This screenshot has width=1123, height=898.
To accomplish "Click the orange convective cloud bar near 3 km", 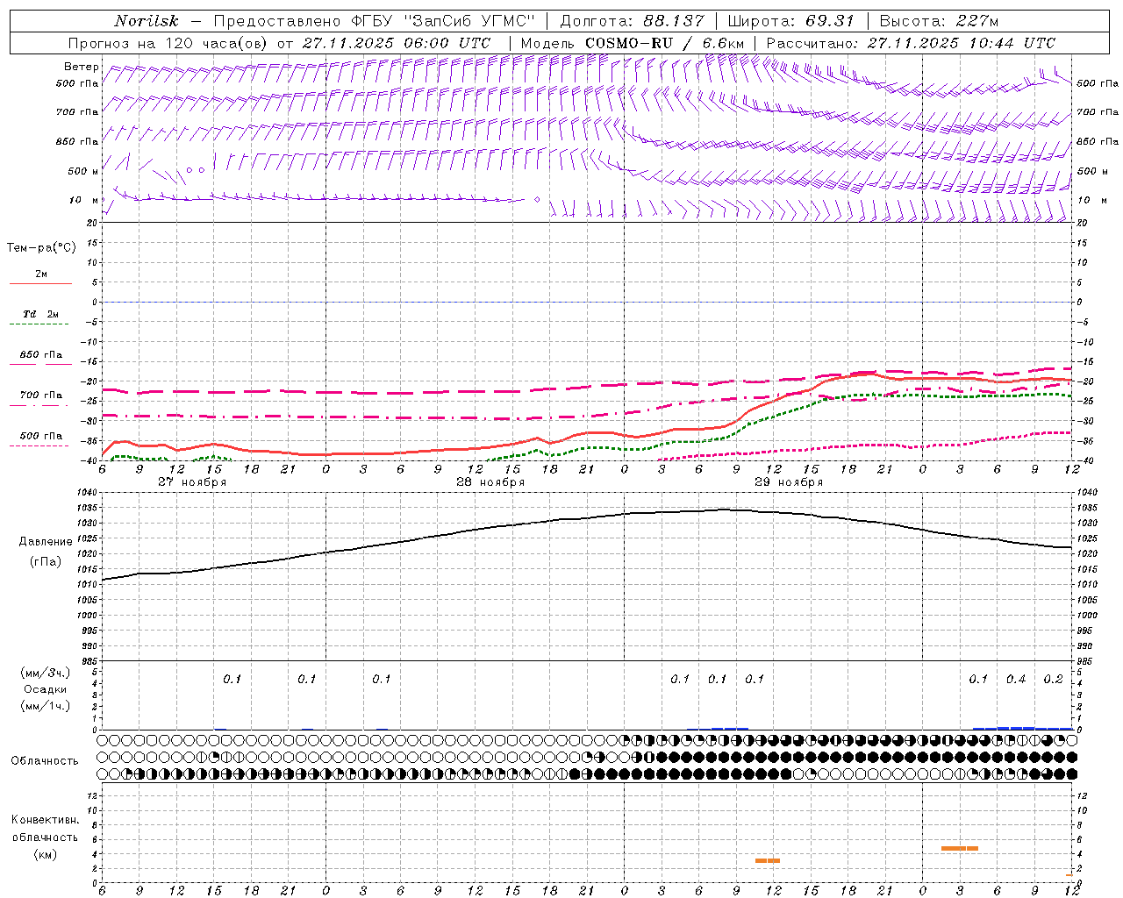I will point(768,860).
